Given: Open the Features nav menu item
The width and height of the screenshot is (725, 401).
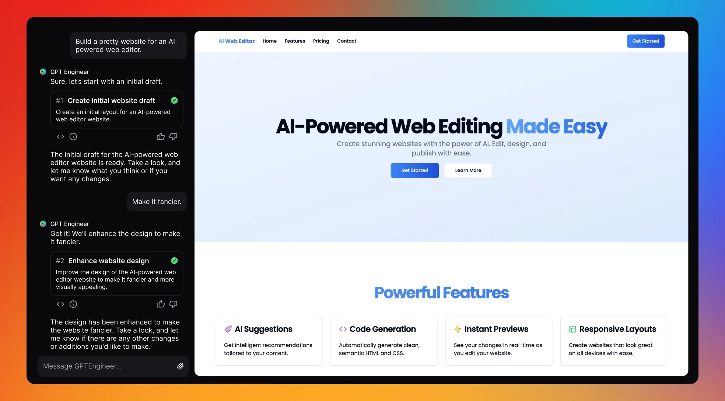Looking at the screenshot, I should [x=295, y=41].
